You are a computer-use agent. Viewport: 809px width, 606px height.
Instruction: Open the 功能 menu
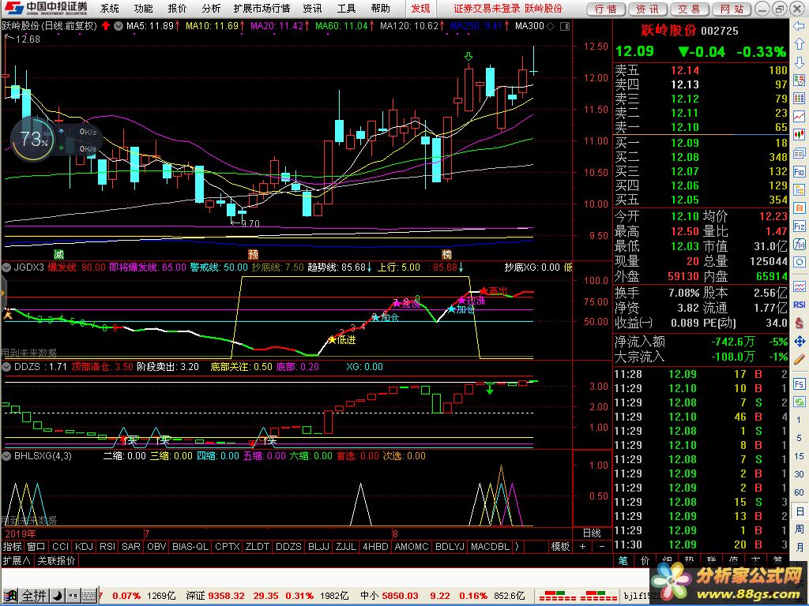tap(144, 8)
